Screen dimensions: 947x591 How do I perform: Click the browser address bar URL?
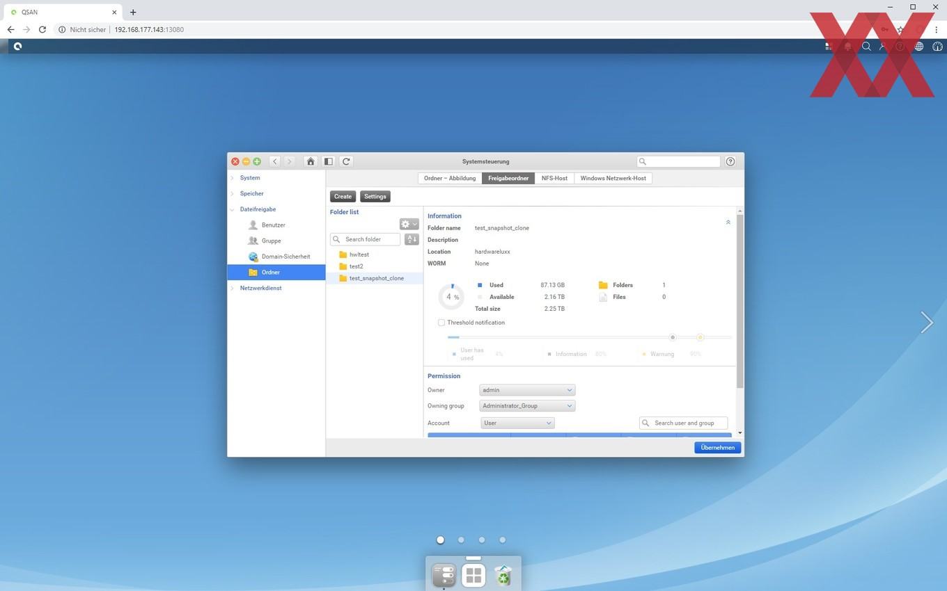click(149, 30)
